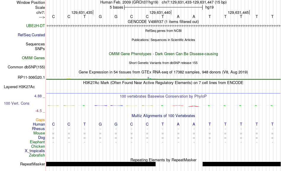The image size is (281, 171).
Task: Click Publications: Sequences in Scientific Articles title
Action: click(x=163, y=40)
